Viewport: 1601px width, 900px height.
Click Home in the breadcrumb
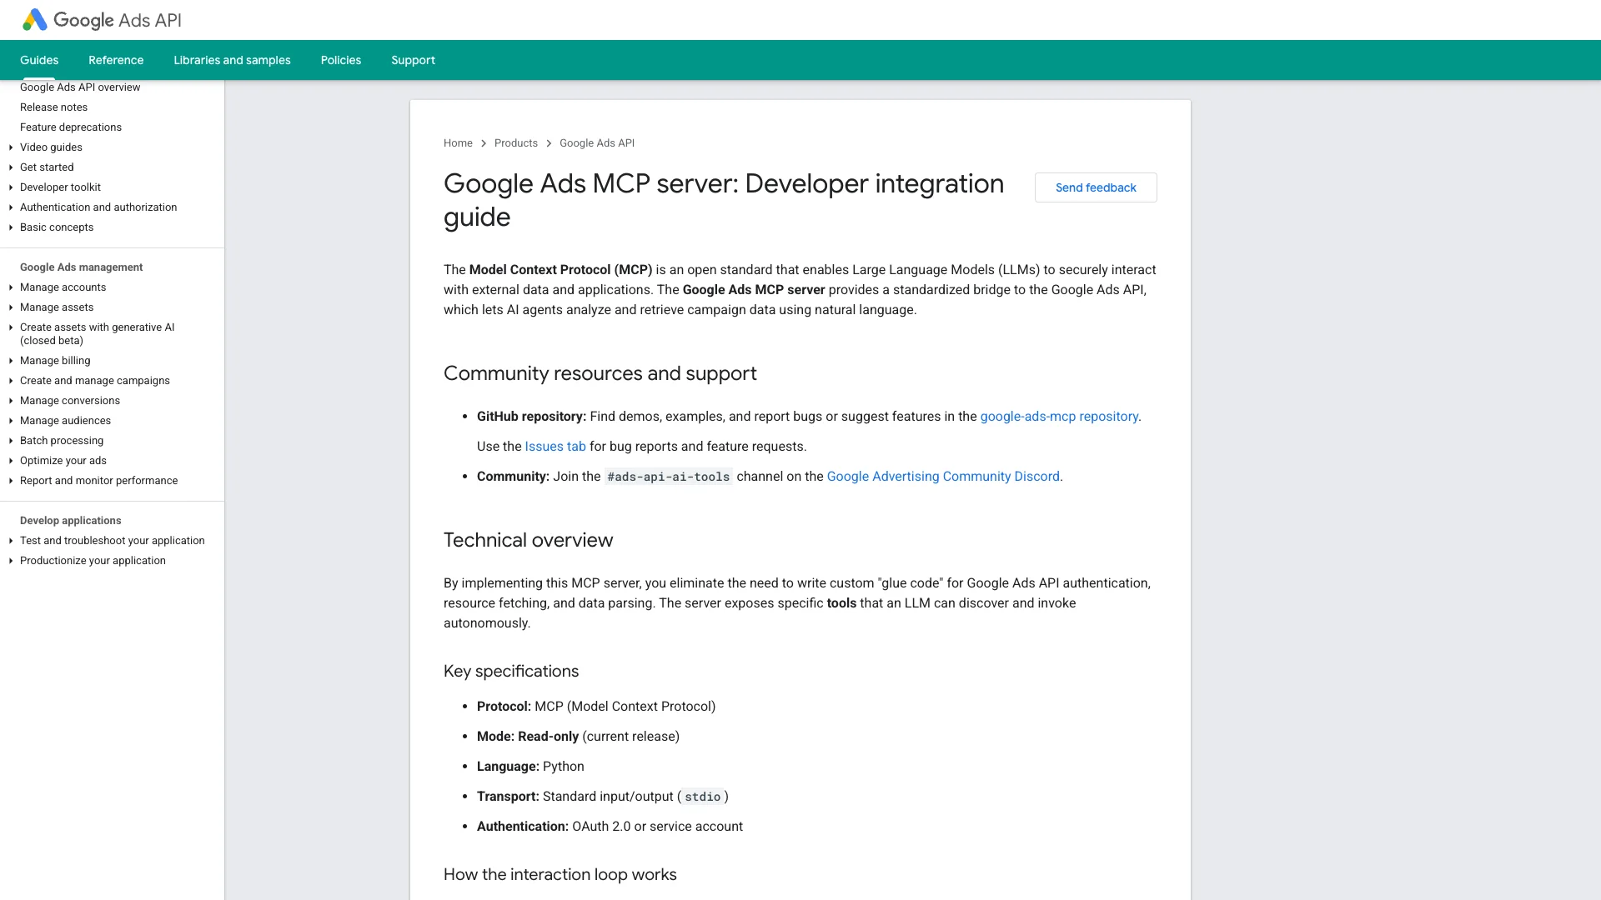458,143
